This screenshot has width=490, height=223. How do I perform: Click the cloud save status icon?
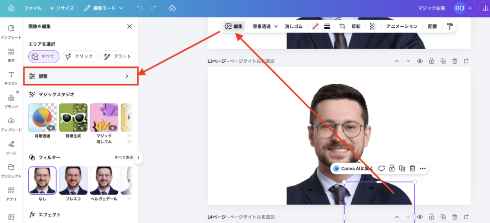tap(172, 8)
